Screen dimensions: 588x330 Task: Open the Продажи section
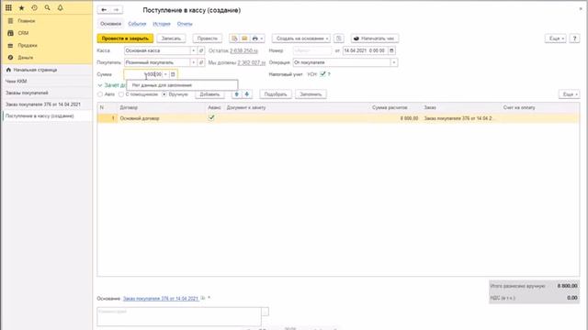[x=28, y=45]
